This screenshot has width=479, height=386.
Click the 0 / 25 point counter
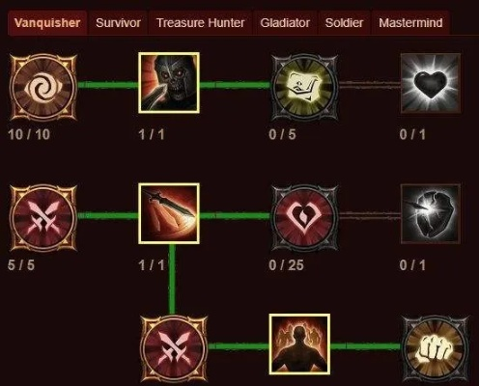[286, 265]
